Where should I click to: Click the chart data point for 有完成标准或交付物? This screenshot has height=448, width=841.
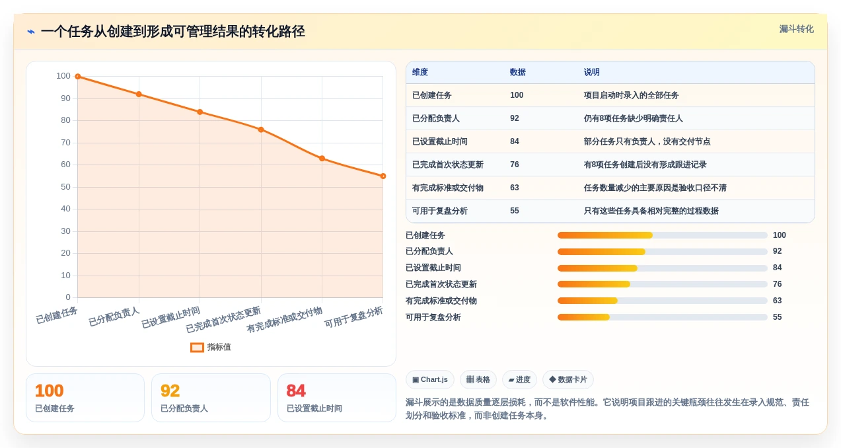point(322,158)
